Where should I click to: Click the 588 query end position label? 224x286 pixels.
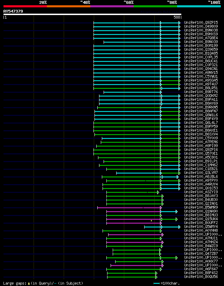tap(177, 17)
